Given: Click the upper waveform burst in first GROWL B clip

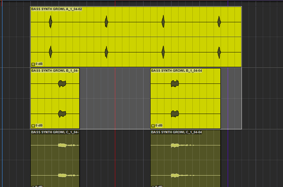Looking at the screenshot, I should click(62, 84).
